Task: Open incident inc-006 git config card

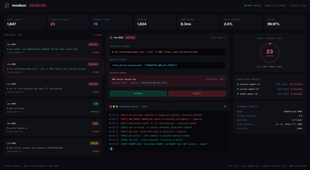Action: pyautogui.click(x=53, y=147)
